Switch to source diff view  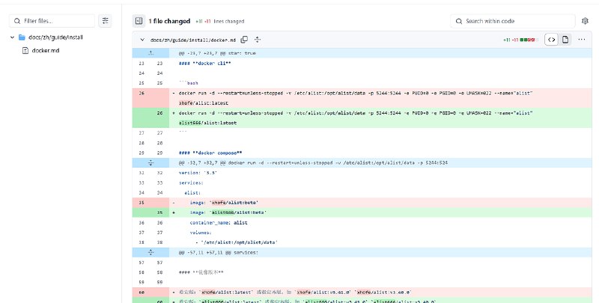551,40
